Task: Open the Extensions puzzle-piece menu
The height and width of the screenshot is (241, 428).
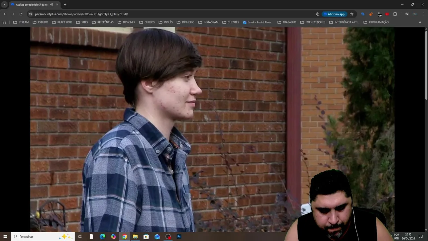Action: point(395,14)
